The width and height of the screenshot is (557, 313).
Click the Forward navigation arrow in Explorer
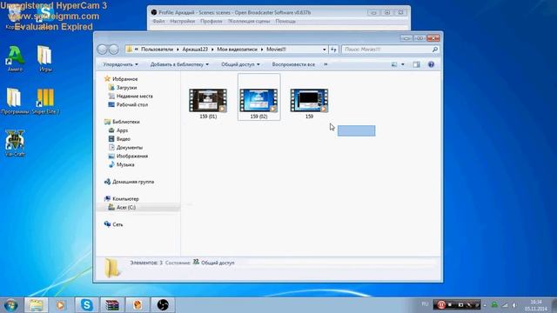[114, 50]
